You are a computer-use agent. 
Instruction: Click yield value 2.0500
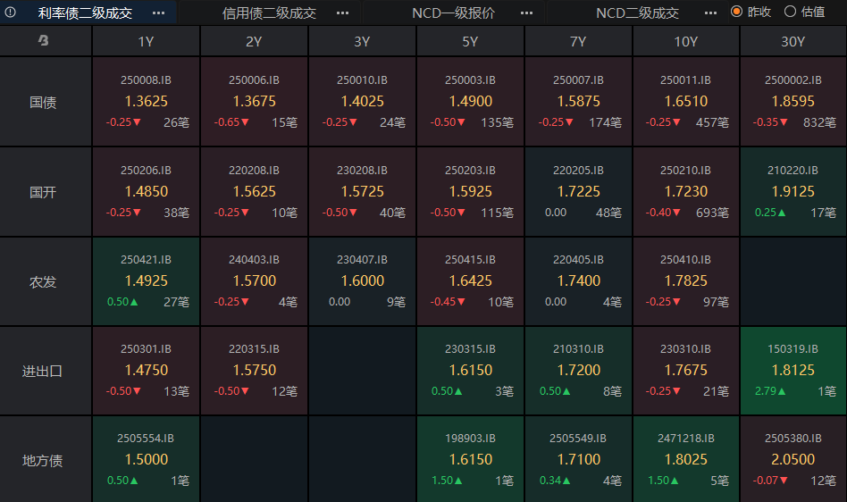[x=793, y=459]
